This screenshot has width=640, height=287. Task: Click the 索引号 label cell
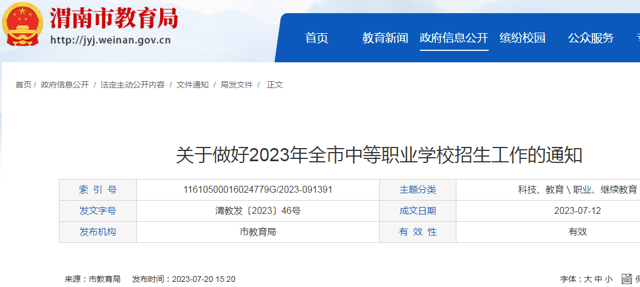pos(98,190)
